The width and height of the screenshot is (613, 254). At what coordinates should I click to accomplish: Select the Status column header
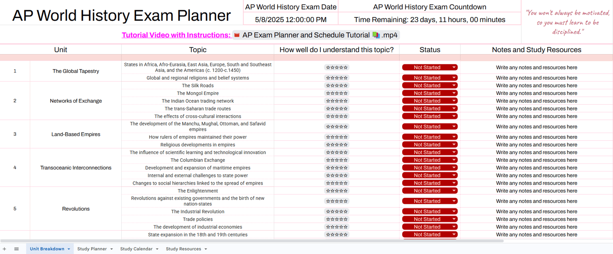tap(430, 50)
